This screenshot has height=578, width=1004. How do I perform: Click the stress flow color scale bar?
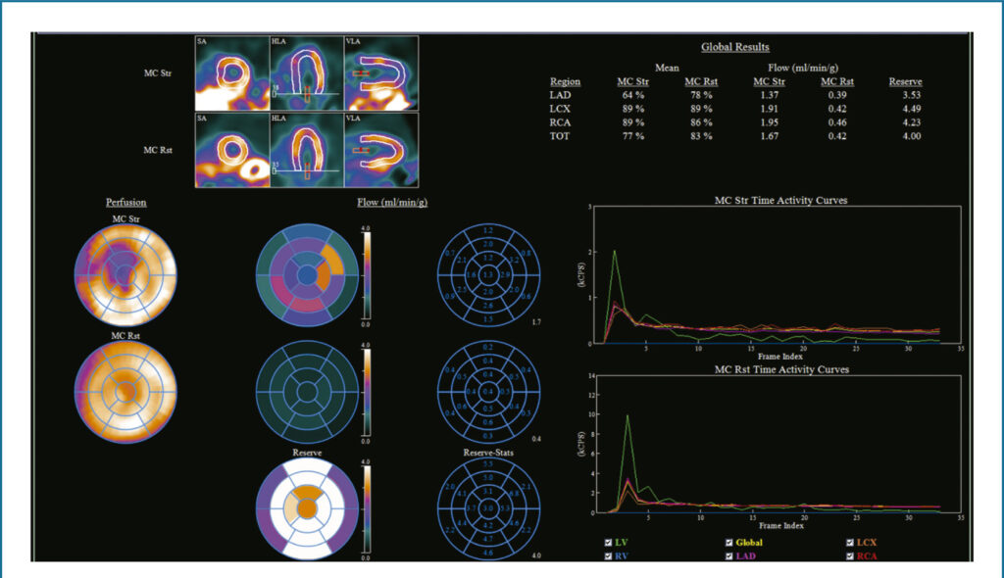[x=367, y=276]
